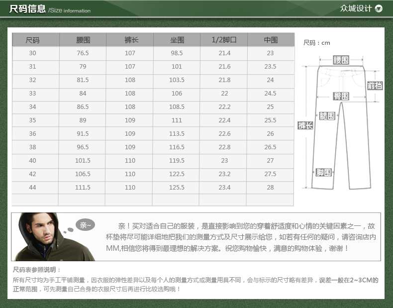
Task: Click the 腿围 label on trouser diagram
Action: pyautogui.click(x=327, y=116)
